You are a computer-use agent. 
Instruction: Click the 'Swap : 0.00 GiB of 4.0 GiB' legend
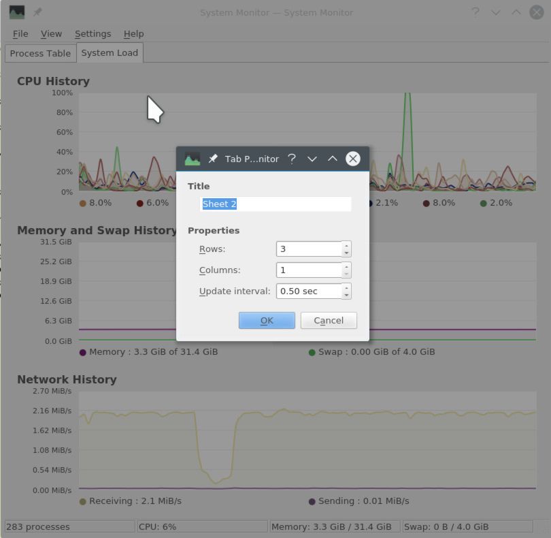point(377,352)
